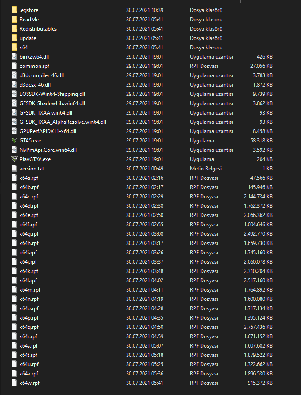Click the x64b.rpf file icon
Image resolution: width=301 pixels, height=395 pixels.
click(x=14, y=187)
